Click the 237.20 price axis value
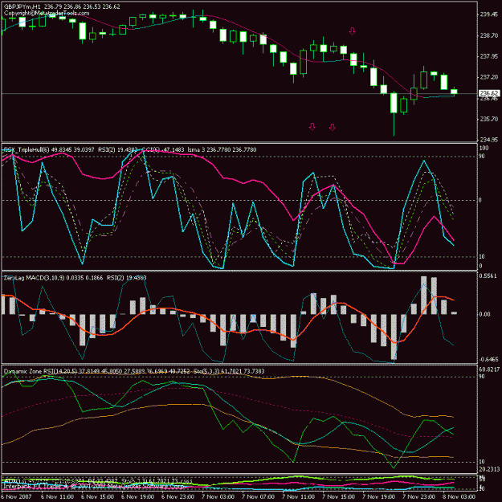Screen dimensions: 502x502 pyautogui.click(x=488, y=77)
